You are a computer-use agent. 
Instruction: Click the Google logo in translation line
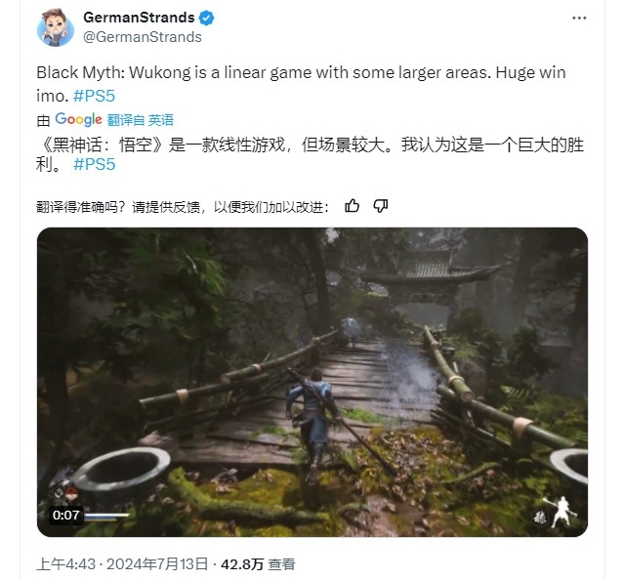coord(78,119)
